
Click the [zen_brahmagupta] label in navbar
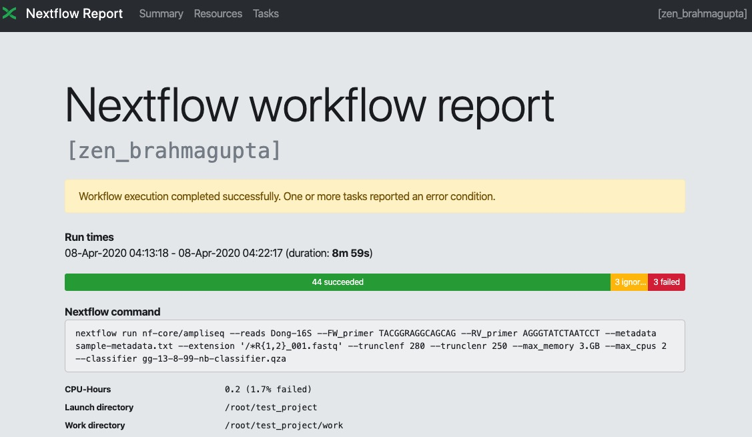tap(702, 13)
